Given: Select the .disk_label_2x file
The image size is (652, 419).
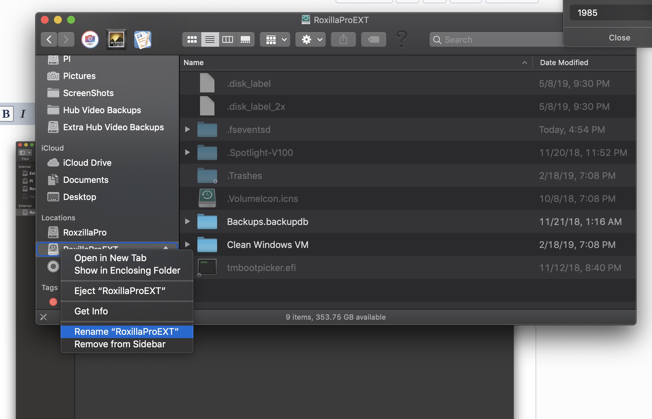Looking at the screenshot, I should click(x=408, y=107).
